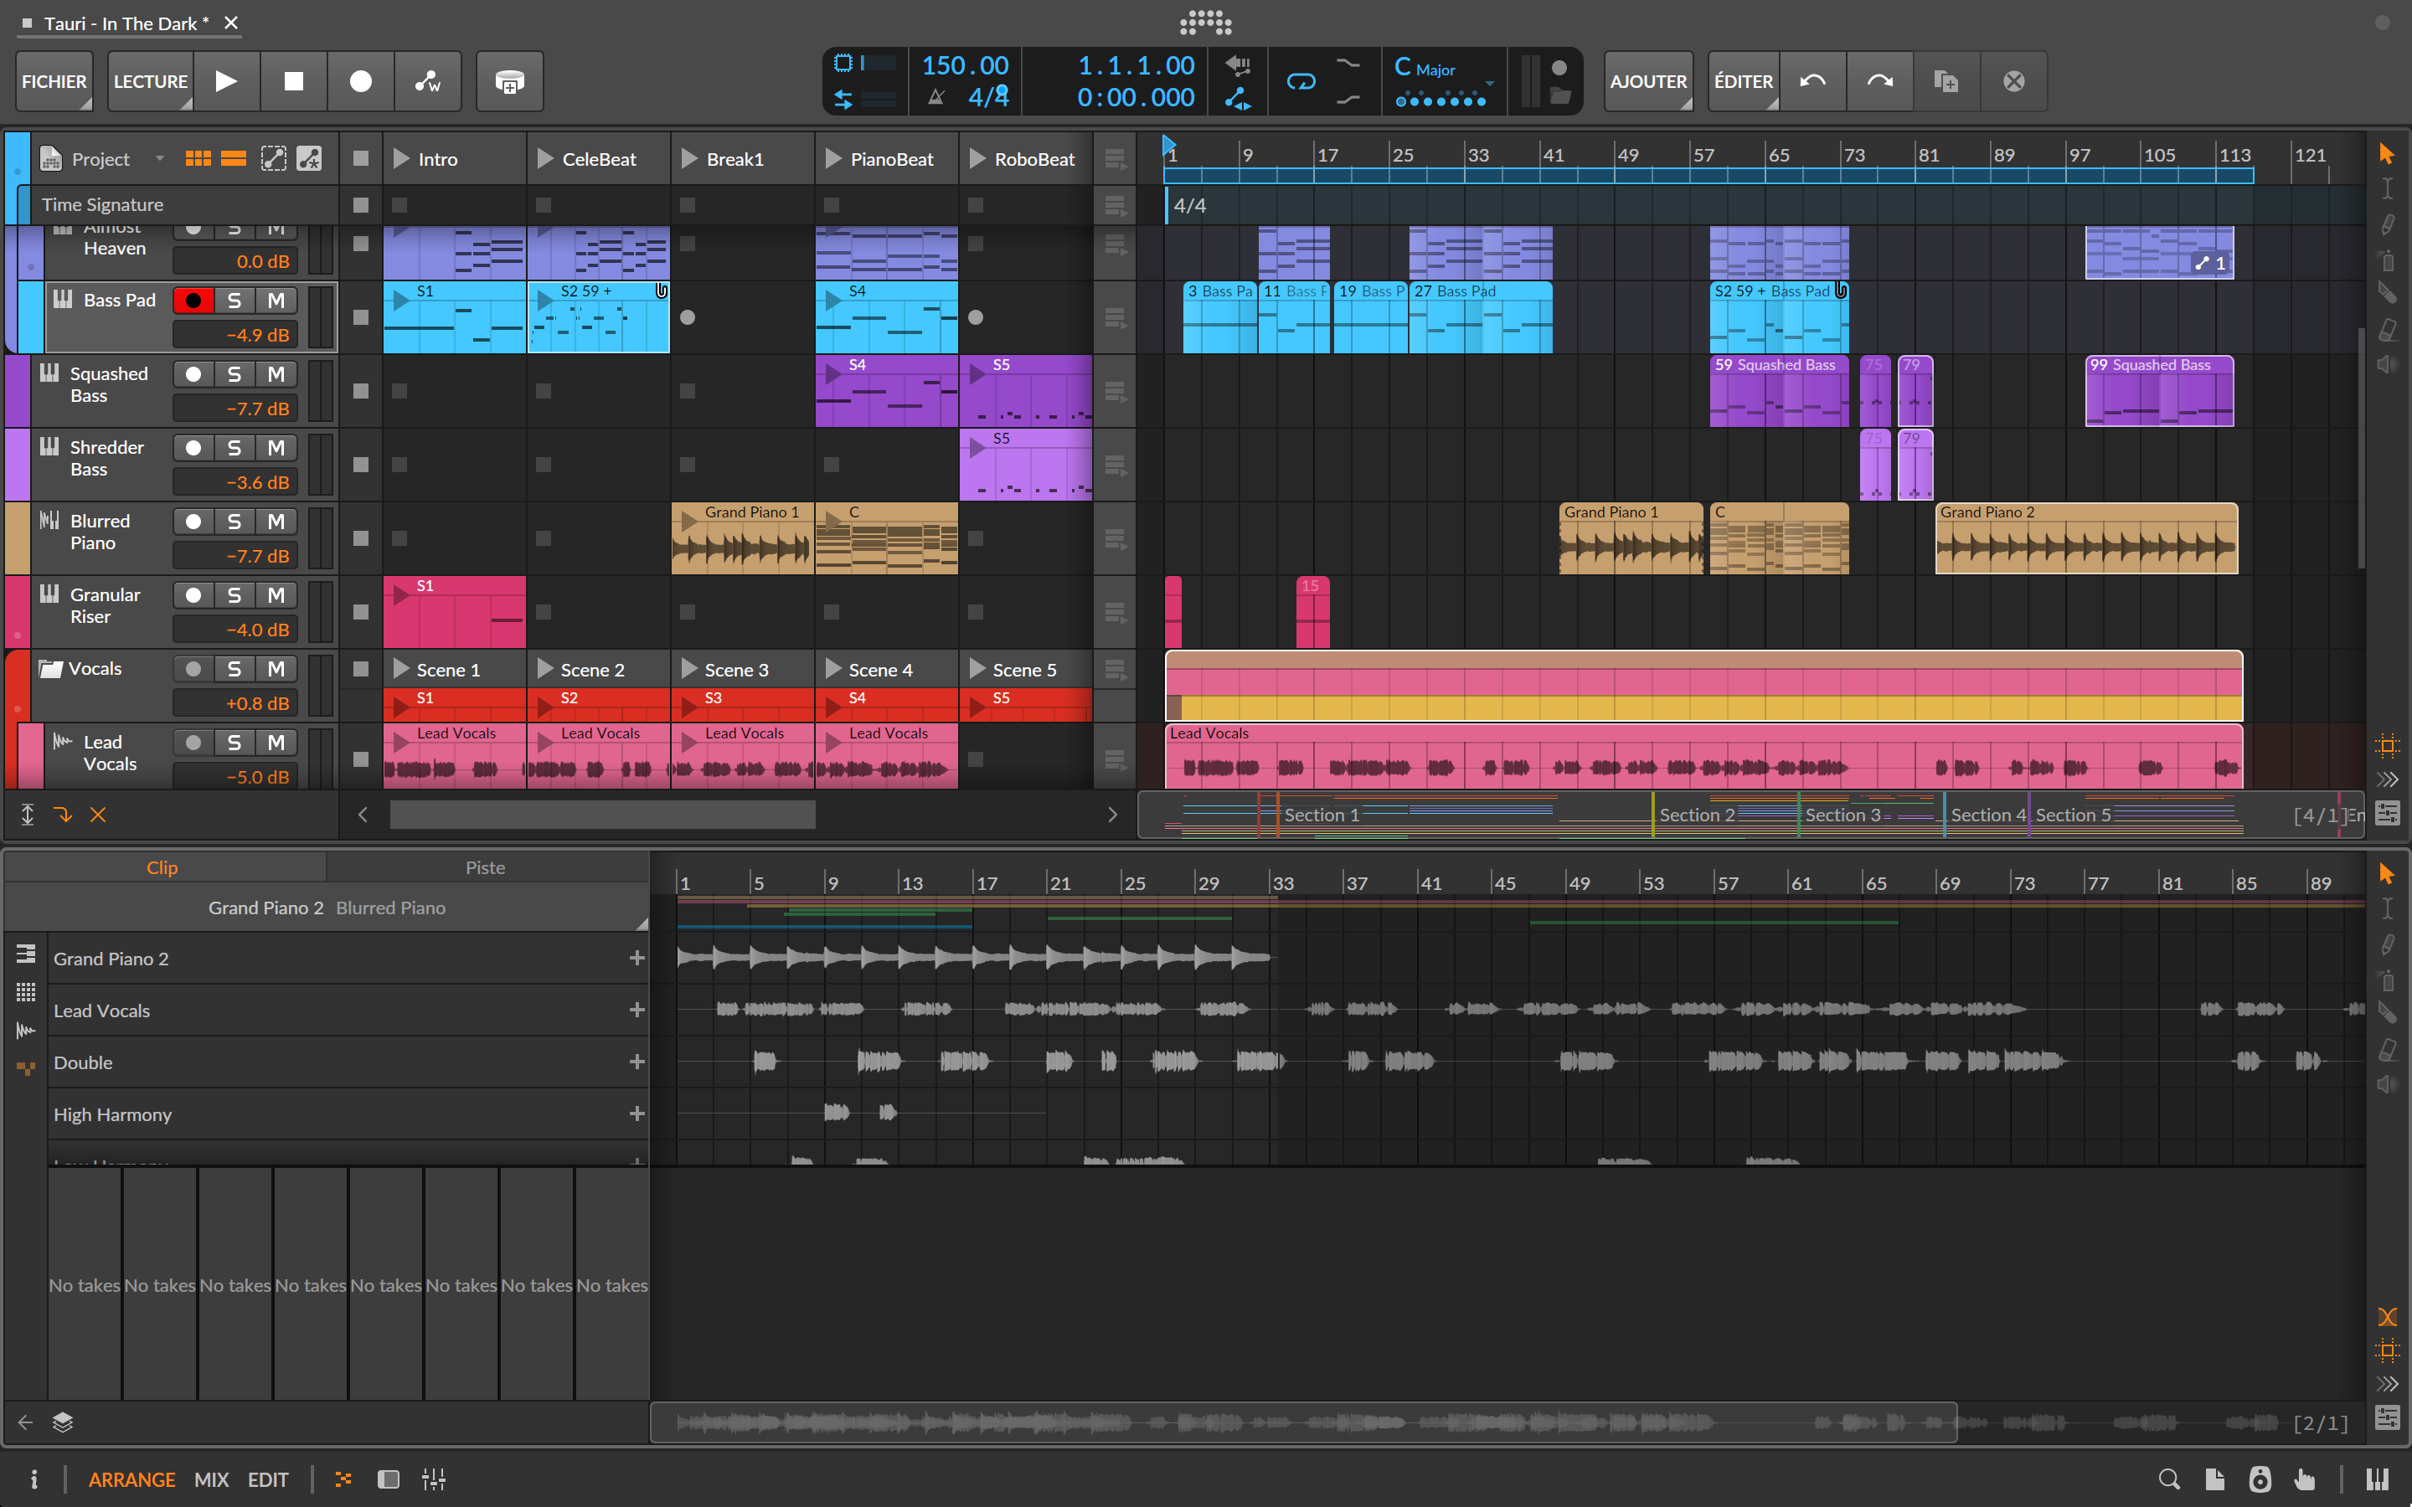Click the undo arrow button
The height and width of the screenshot is (1507, 2412).
click(1812, 80)
